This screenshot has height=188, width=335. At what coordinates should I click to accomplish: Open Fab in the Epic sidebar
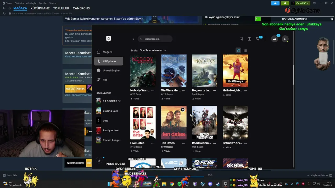click(109, 80)
